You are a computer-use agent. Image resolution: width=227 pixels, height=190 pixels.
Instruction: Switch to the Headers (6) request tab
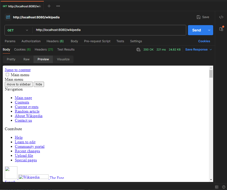click(55, 41)
